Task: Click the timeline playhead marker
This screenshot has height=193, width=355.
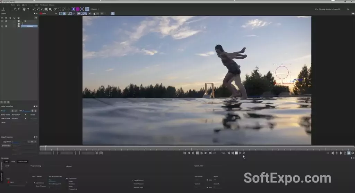Action: click(x=46, y=148)
